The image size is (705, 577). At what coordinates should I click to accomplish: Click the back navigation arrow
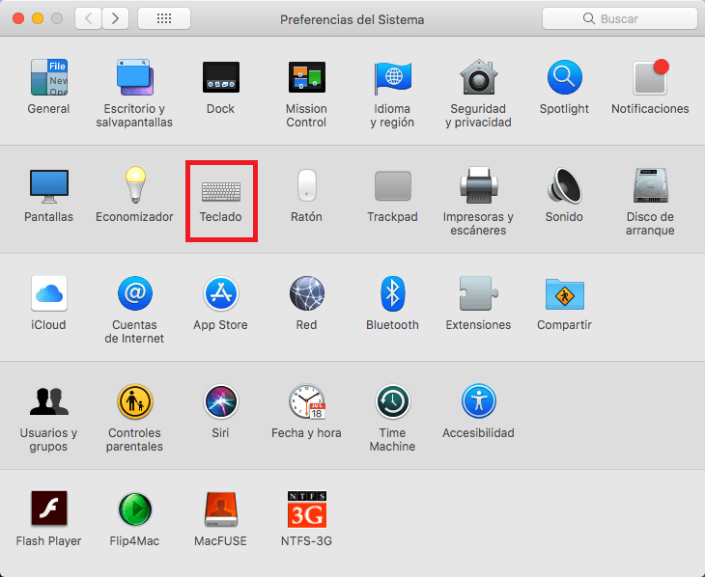(88, 18)
